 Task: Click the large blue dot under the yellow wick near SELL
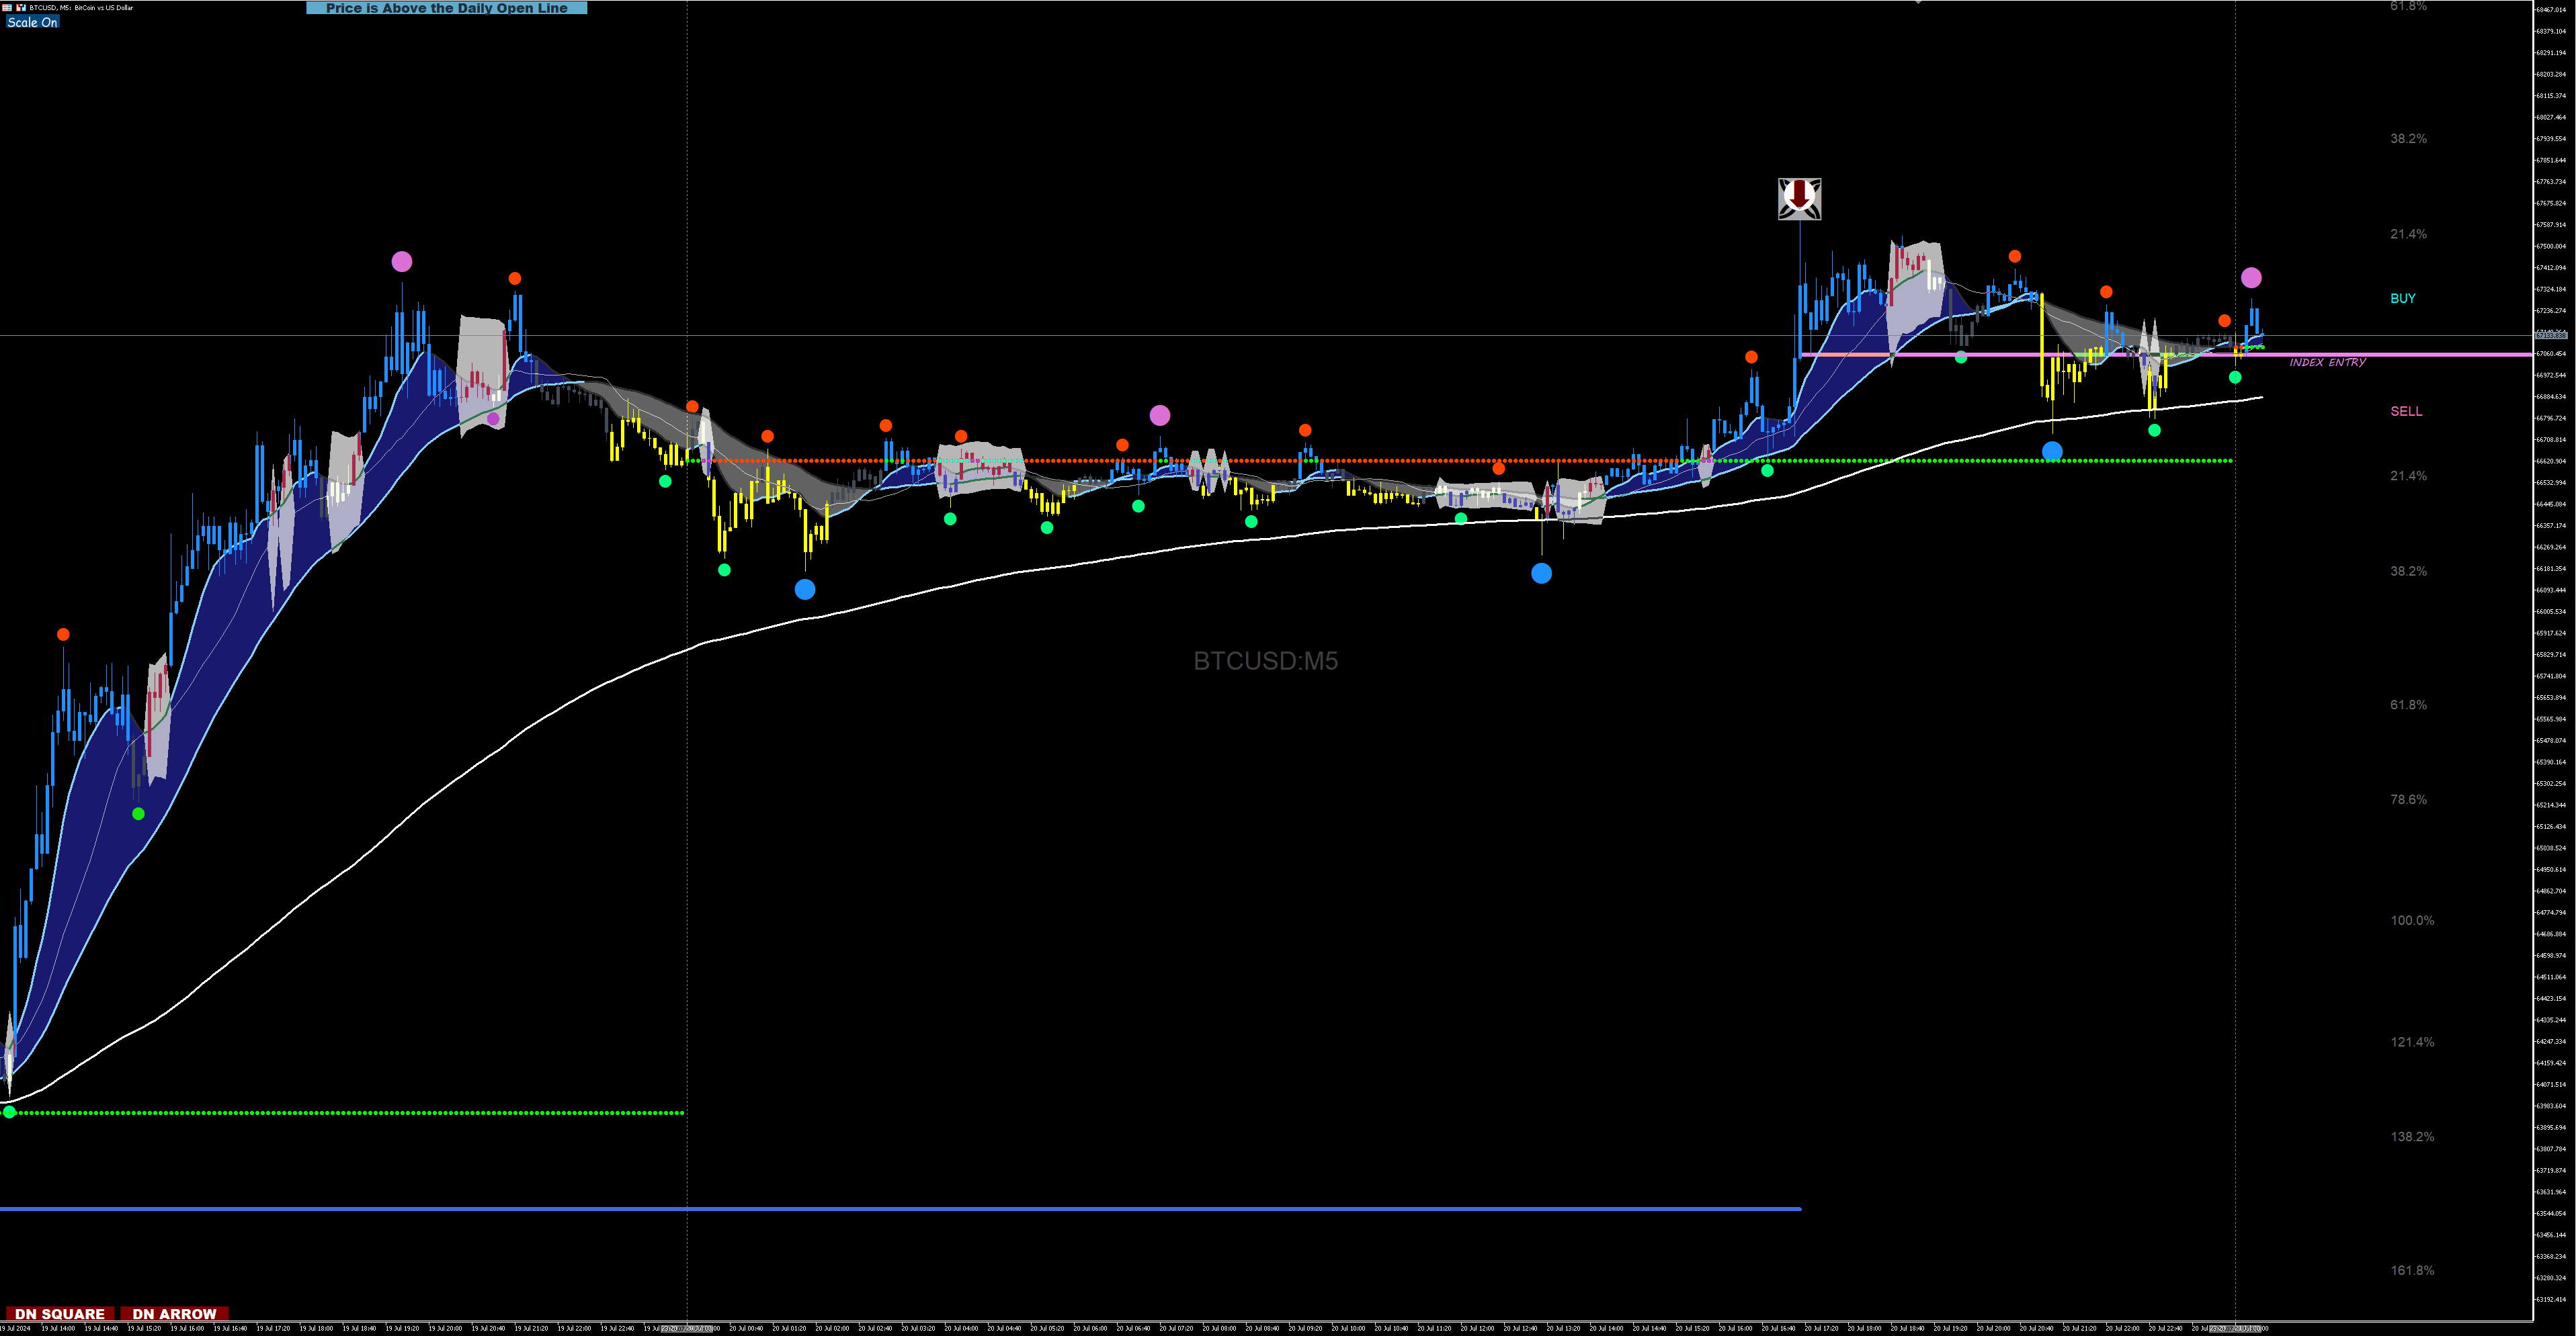(x=2052, y=451)
